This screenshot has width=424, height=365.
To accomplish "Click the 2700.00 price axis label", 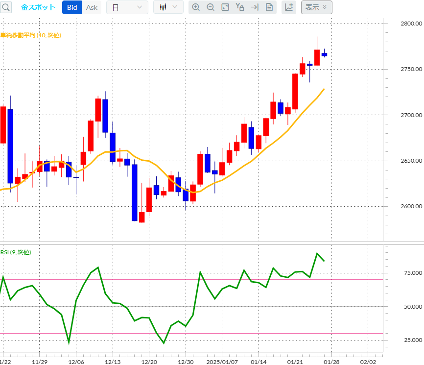I will pos(411,115).
